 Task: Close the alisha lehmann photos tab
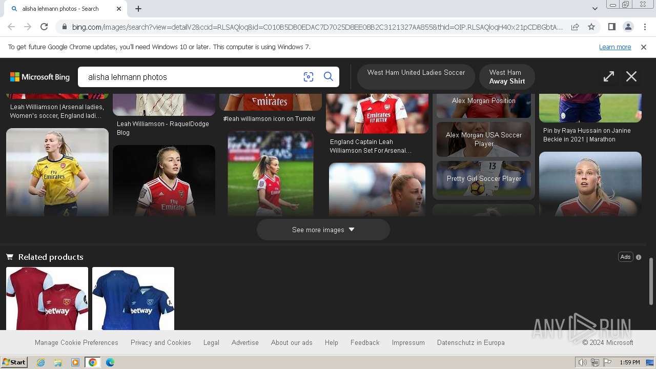(x=119, y=9)
